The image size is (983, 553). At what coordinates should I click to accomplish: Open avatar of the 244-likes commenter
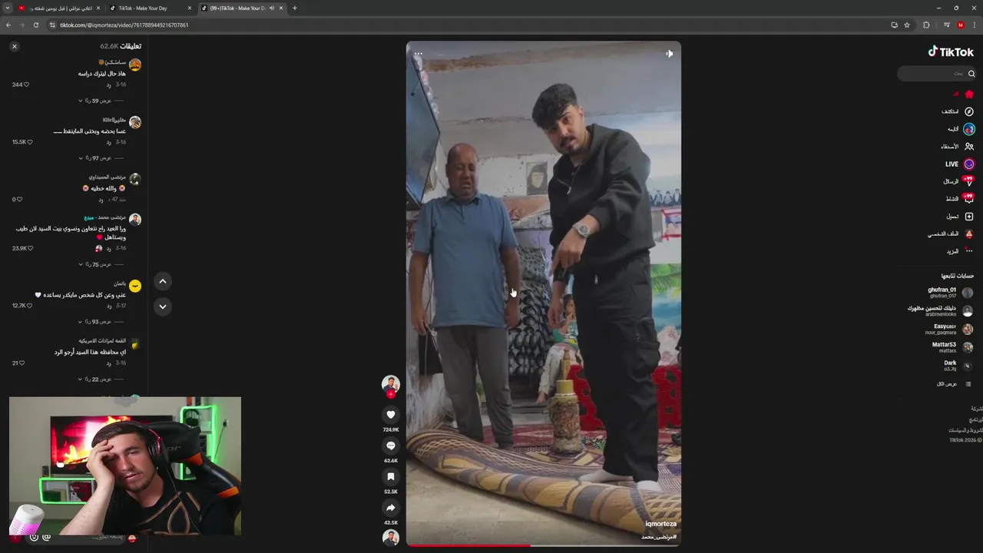135,65
